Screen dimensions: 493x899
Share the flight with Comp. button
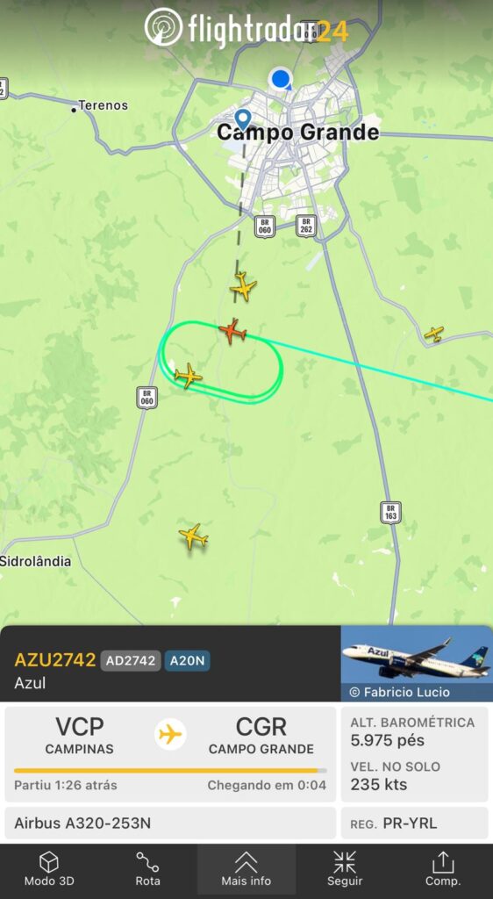(443, 869)
